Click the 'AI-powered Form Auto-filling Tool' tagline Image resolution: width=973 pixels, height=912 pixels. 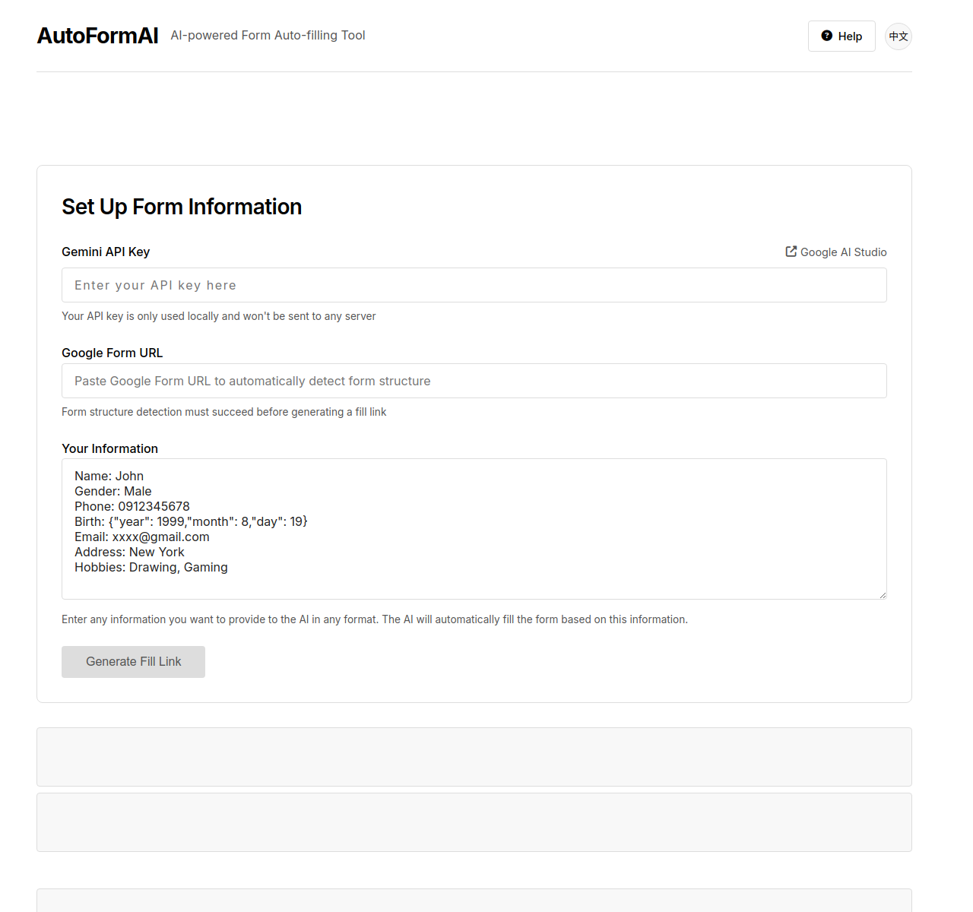268,35
